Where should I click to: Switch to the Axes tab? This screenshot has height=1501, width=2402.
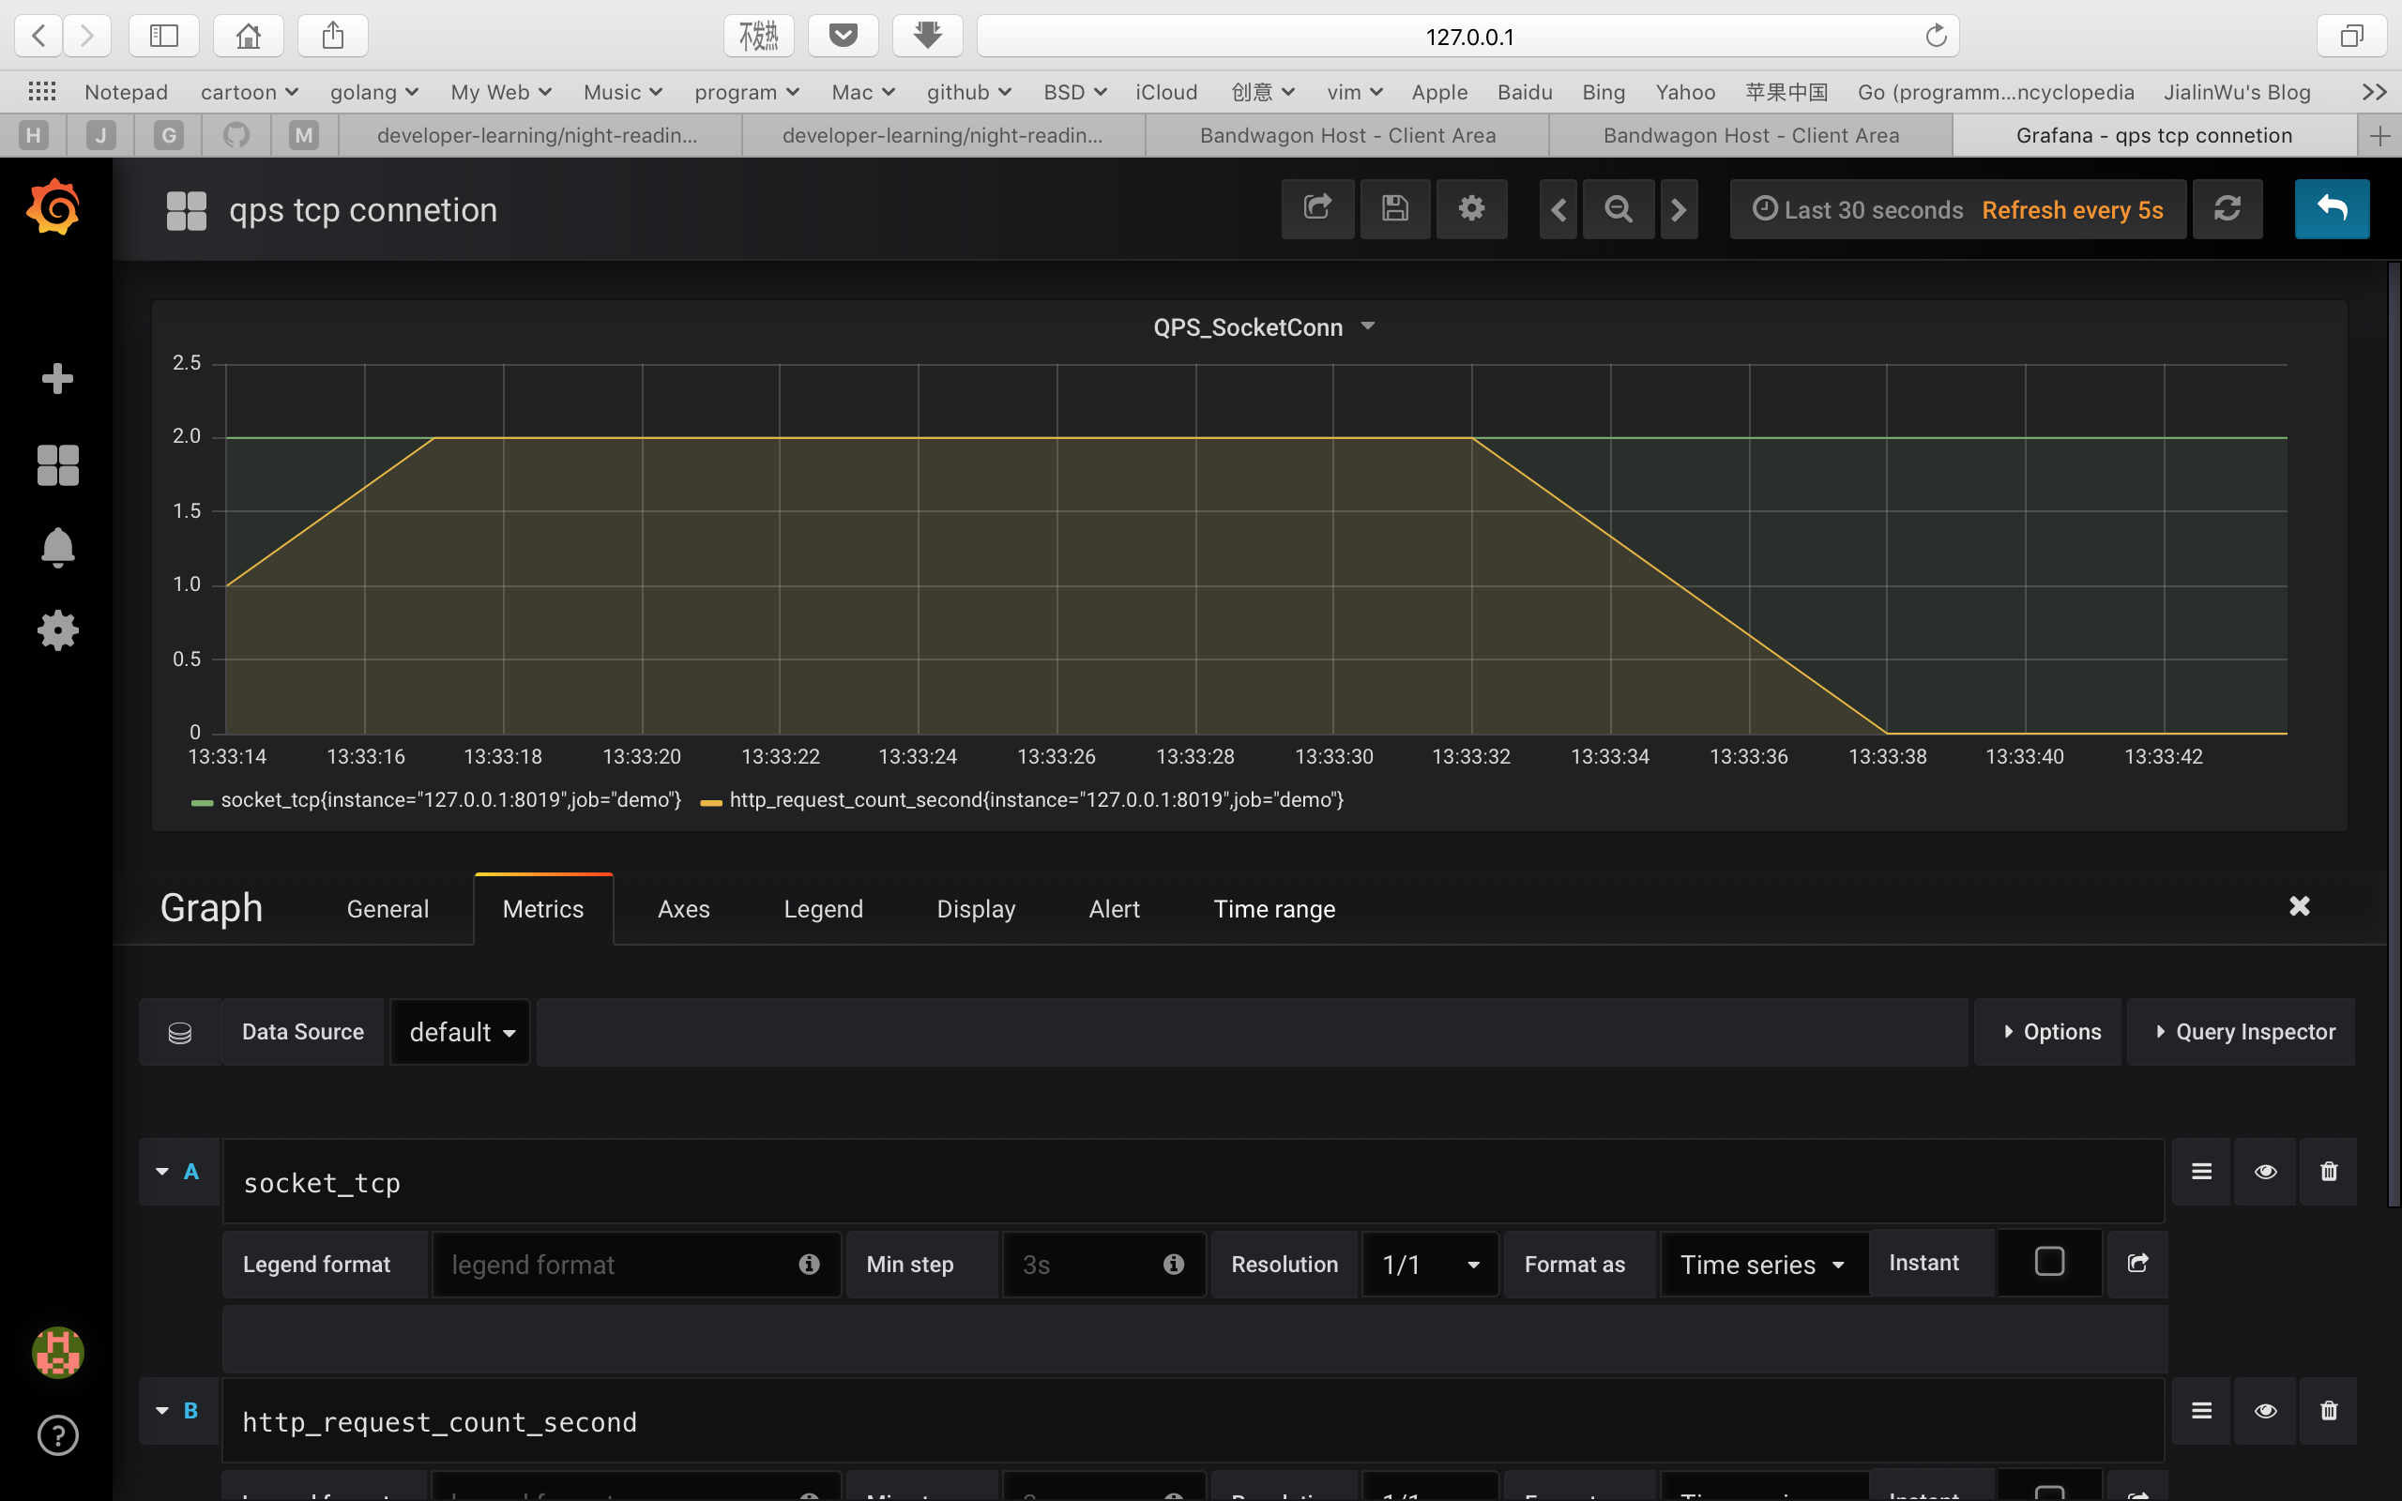[683, 908]
